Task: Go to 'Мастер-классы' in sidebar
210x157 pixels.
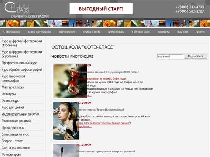Action: 13,88
